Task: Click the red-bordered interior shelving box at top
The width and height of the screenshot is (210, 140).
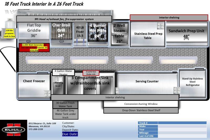Action: (x=169, y=18)
